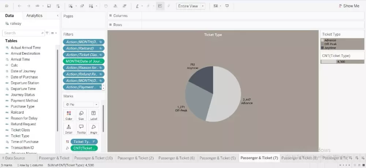Expand the New Worksheet dropdown arrow
Screen dimensions: 366x168
click(76, 6)
